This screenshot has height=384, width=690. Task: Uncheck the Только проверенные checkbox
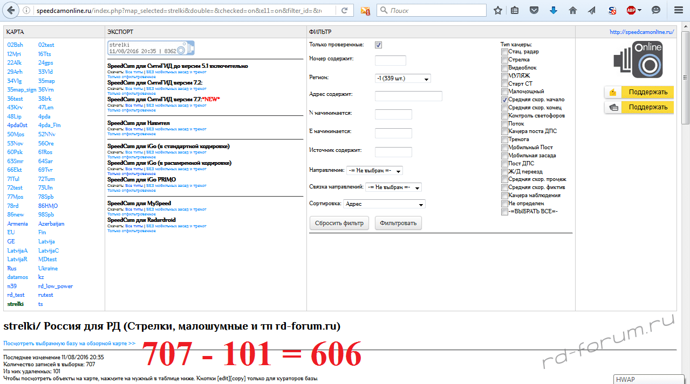[x=378, y=45]
